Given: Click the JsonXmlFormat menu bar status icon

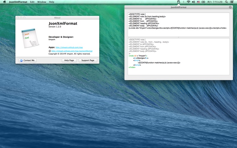Looking at the screenshot, I should pyautogui.click(x=179, y=2).
